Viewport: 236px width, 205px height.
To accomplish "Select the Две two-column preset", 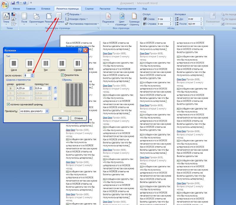I will pyautogui.click(x=30, y=65).
